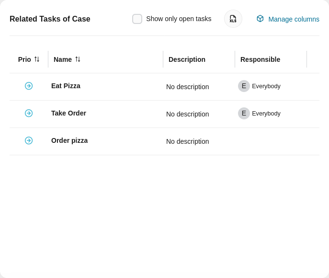Open the Order pizza task
This screenshot has height=278, width=329.
69,140
